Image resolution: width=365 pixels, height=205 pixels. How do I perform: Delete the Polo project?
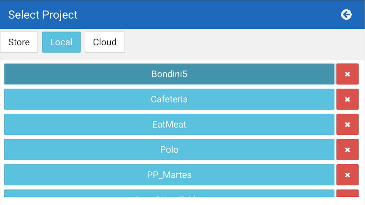click(347, 150)
